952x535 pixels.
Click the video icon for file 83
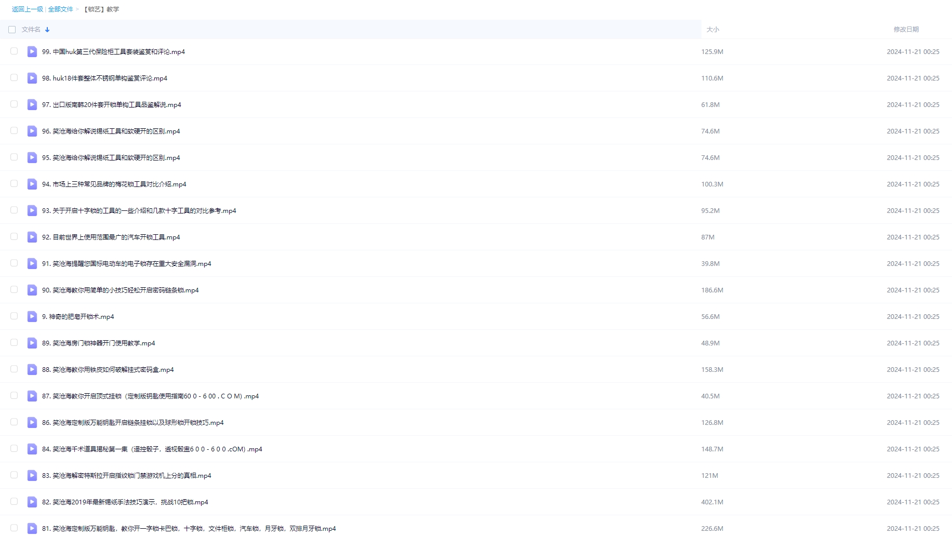coord(32,475)
